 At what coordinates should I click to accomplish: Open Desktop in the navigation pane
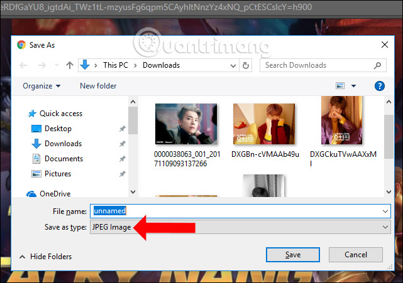(x=52, y=128)
